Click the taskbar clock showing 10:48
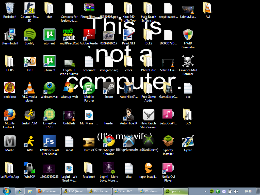This screenshot has height=195, width=260. pos(248,191)
